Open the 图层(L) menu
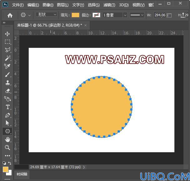Screen dimensions: 190x181 tap(63, 5)
